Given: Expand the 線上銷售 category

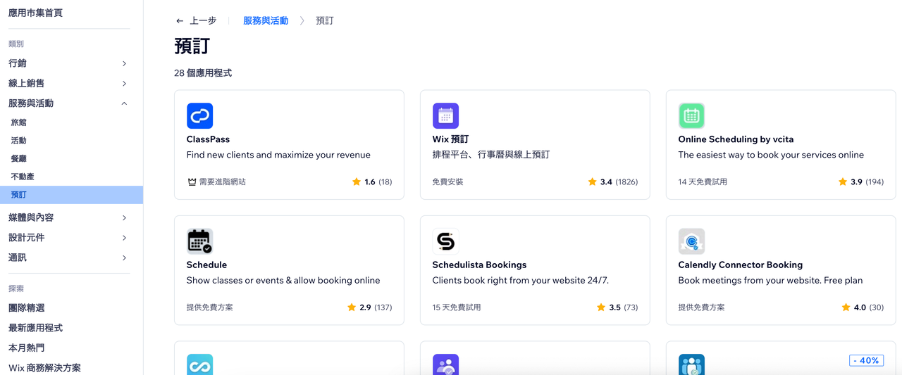Looking at the screenshot, I should coord(124,84).
